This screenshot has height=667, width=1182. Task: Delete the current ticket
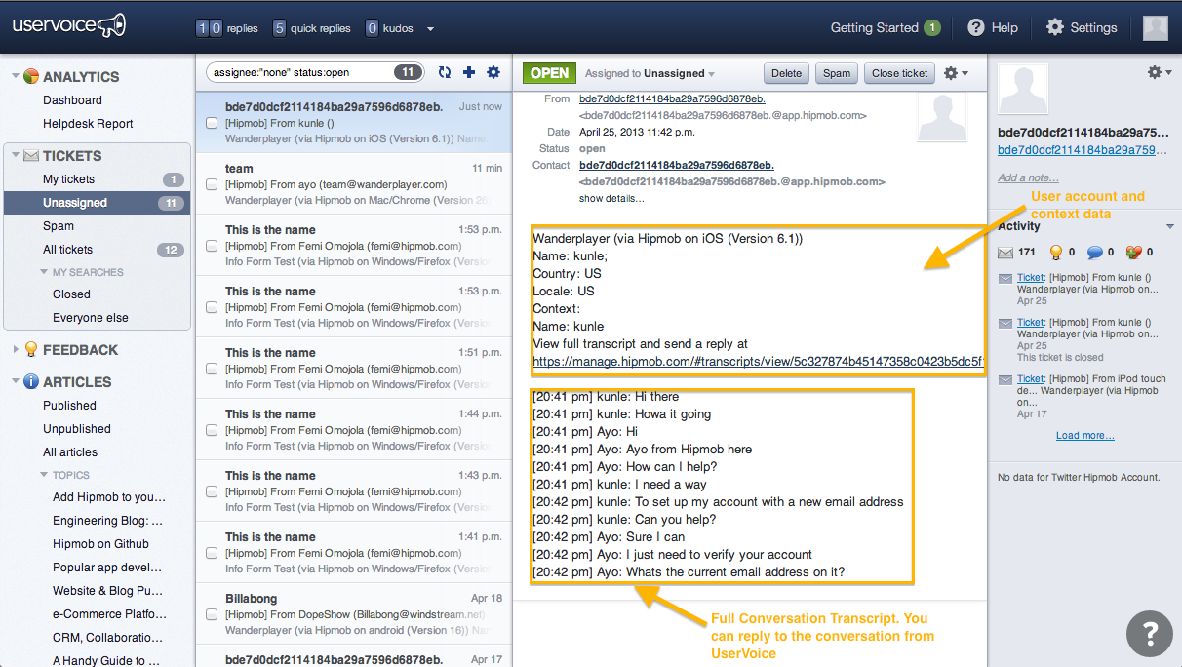pos(786,73)
